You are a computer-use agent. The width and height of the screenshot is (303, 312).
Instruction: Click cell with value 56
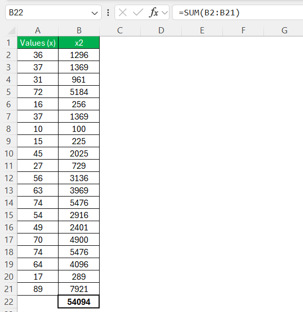click(38, 178)
